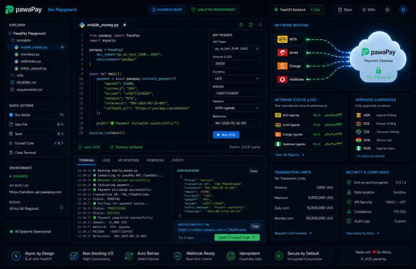
Task: Select Airtel network icon in routing
Action: (x=282, y=52)
